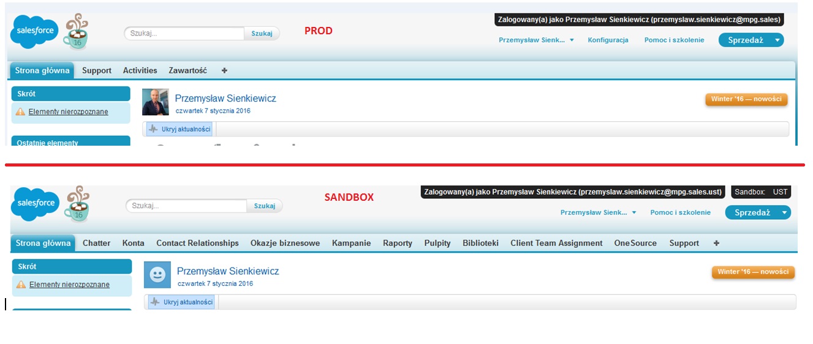Click the Skrót panel header in SANDBOX
The image size is (813, 344).
72,266
